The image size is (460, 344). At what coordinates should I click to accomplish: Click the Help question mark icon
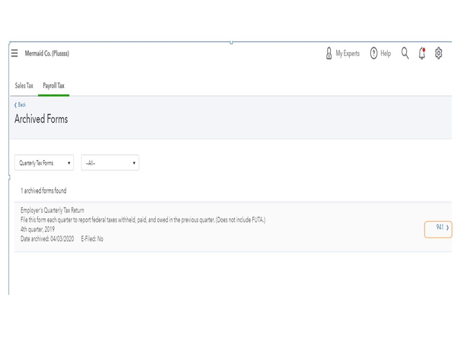[374, 53]
